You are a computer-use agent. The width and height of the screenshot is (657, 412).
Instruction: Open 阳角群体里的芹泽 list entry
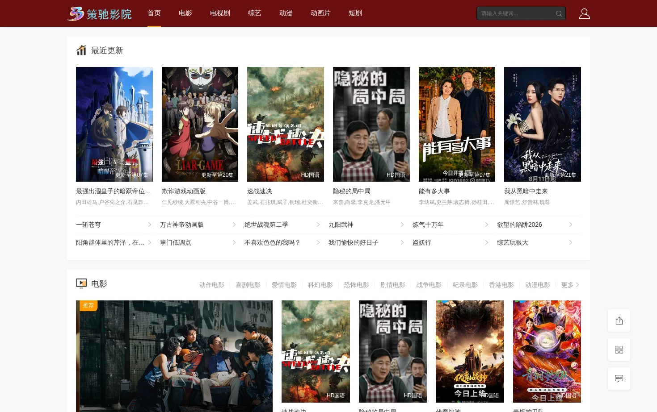[114, 243]
